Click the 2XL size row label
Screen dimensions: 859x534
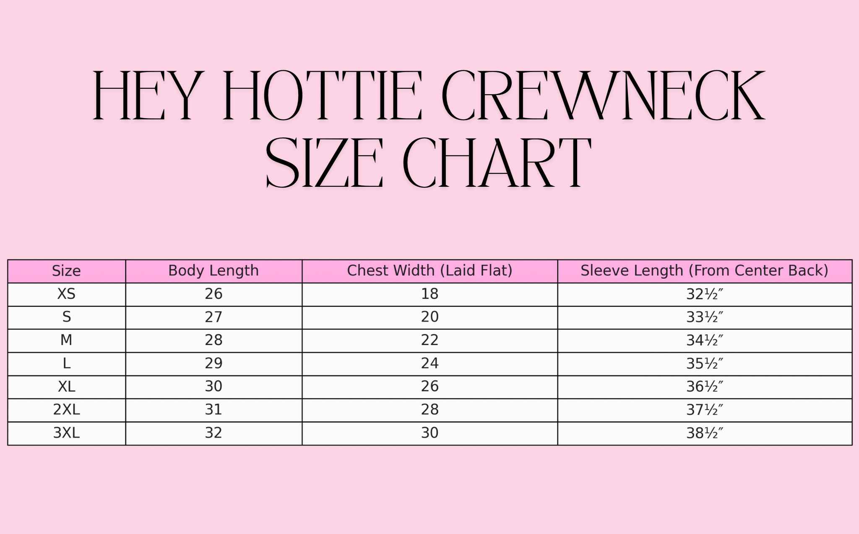tap(66, 410)
